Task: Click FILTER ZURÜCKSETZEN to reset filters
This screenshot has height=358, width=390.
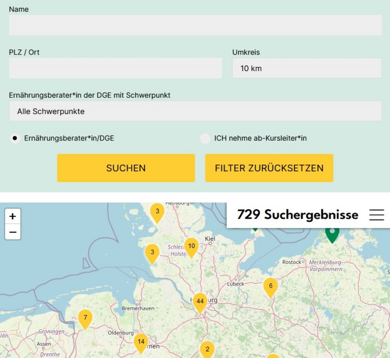Action: [269, 168]
